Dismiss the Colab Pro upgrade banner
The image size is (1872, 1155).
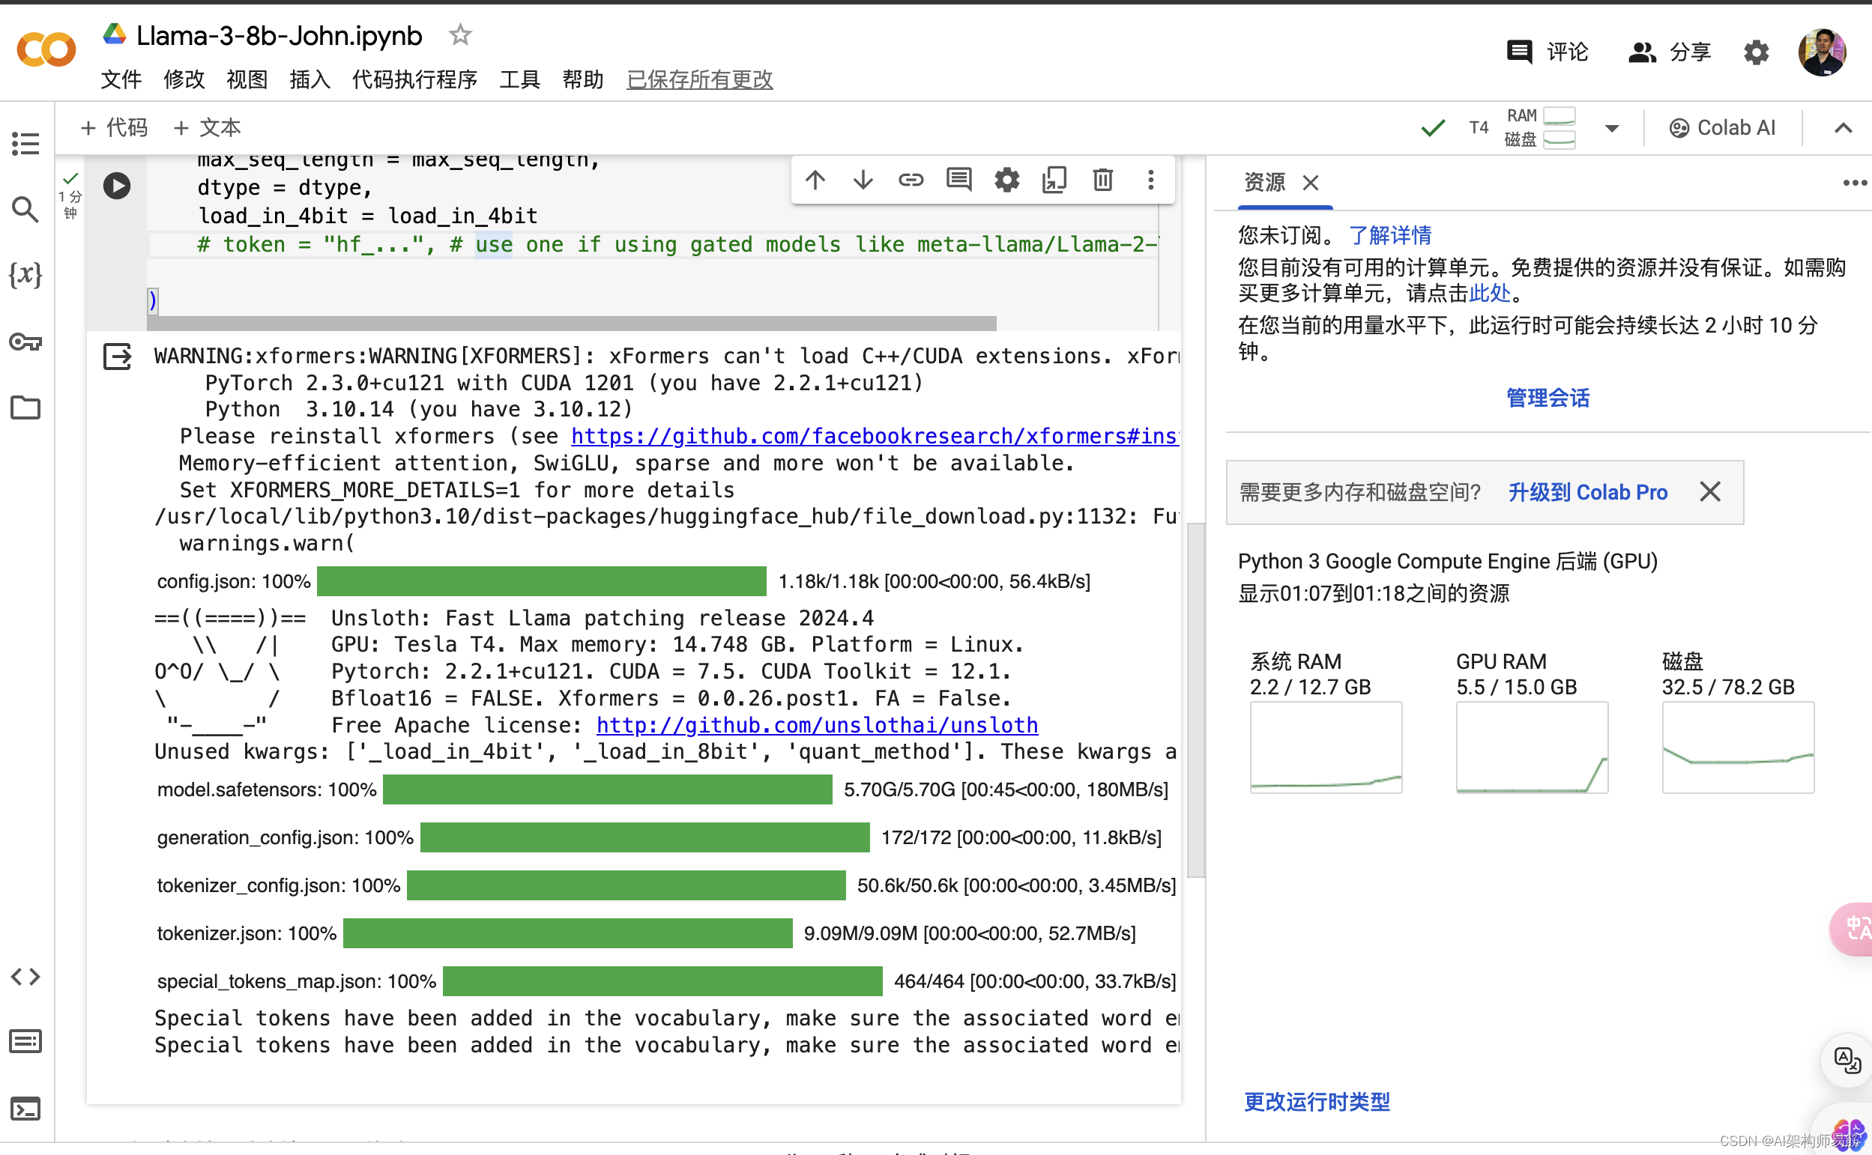pos(1710,491)
